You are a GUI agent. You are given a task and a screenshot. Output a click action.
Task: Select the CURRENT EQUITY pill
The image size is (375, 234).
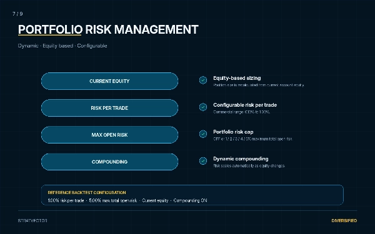tap(109, 81)
